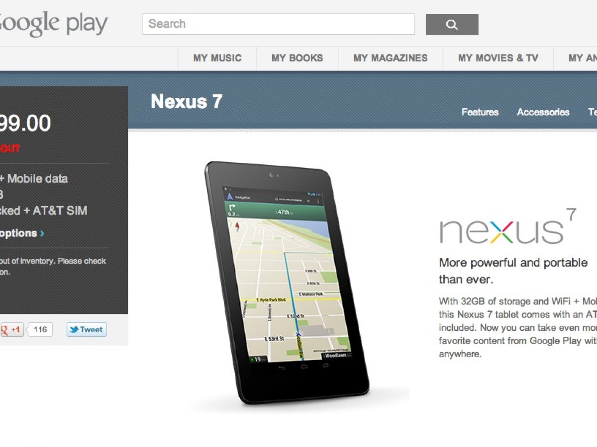This screenshot has width=597, height=447.
Task: Click the magnifying glass search button
Action: [452, 24]
